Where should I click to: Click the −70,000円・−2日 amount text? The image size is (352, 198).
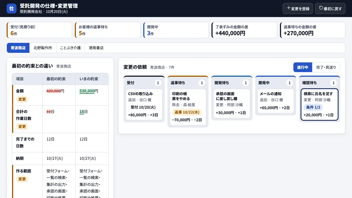(187, 120)
